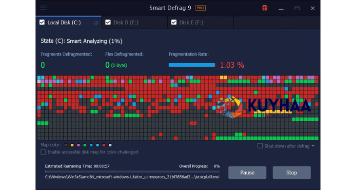The height and width of the screenshot is (190, 356).
Task: Uncheck the Disk D (E:) checkbox
Action: 108,22
